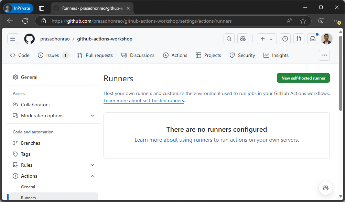Reload the page with refresh icon
Screen dimensions: 345x202
click(25, 21)
